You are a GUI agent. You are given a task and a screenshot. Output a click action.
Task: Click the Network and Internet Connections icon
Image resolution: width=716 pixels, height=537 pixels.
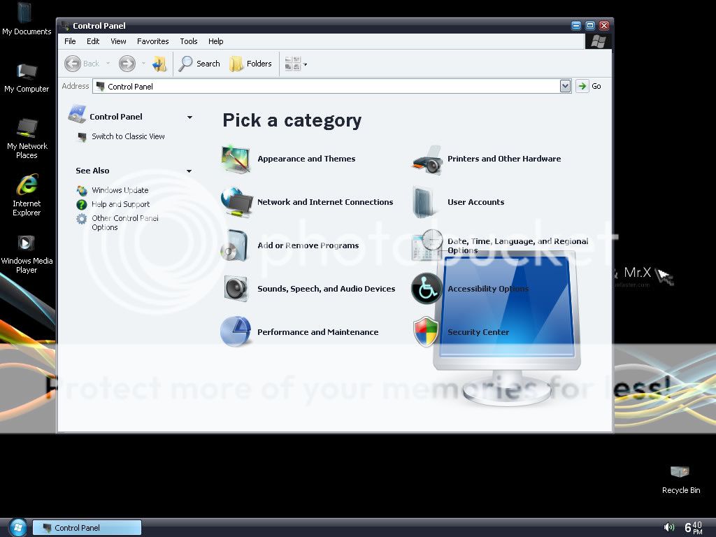[236, 202]
